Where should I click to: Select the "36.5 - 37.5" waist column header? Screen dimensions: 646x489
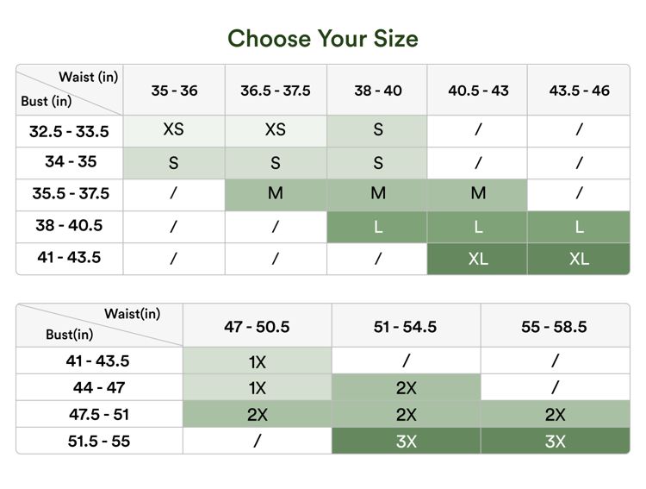[276, 91]
